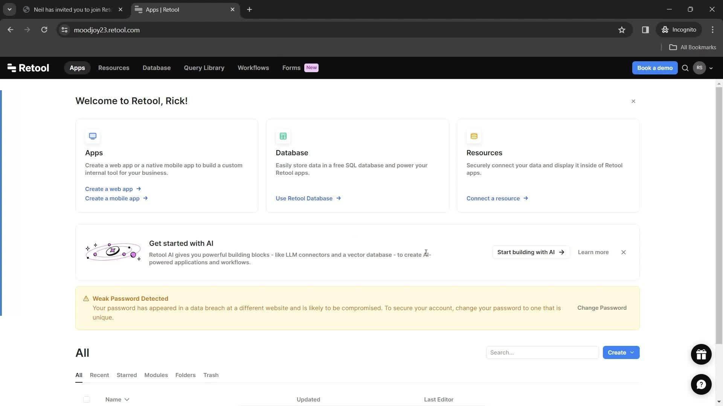
Task: Click the Last Editor column header
Action: [439, 399]
